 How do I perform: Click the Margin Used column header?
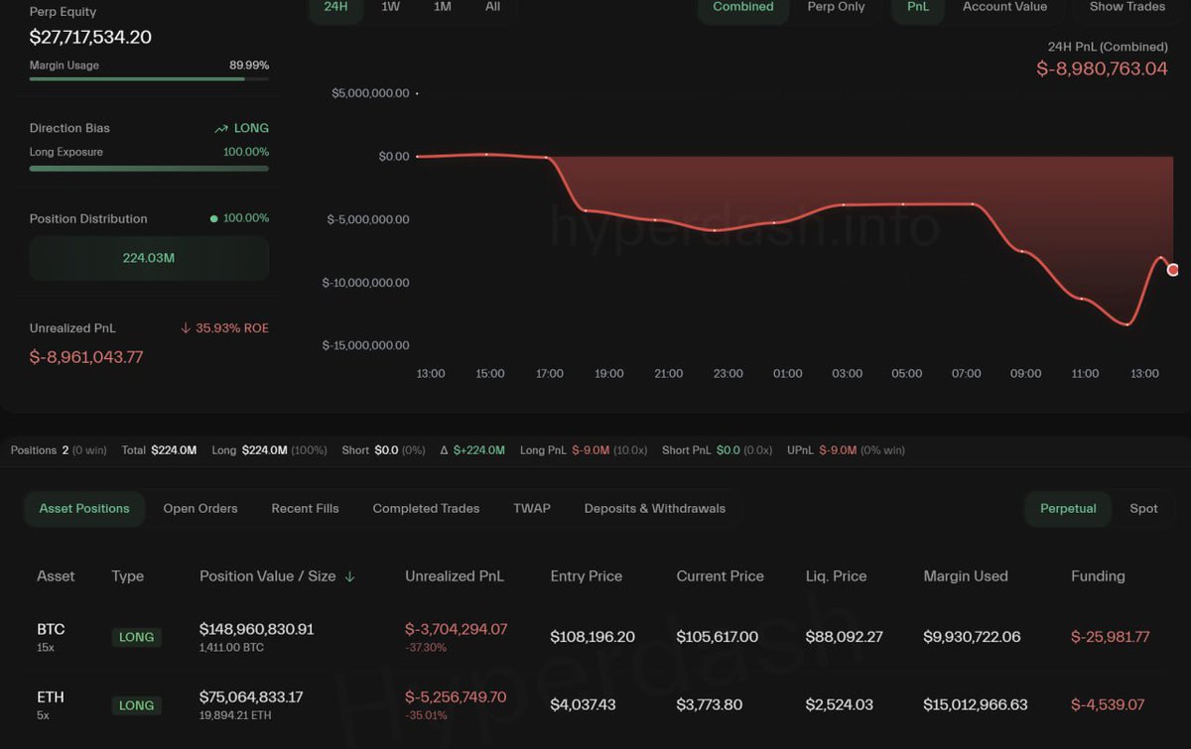click(966, 576)
